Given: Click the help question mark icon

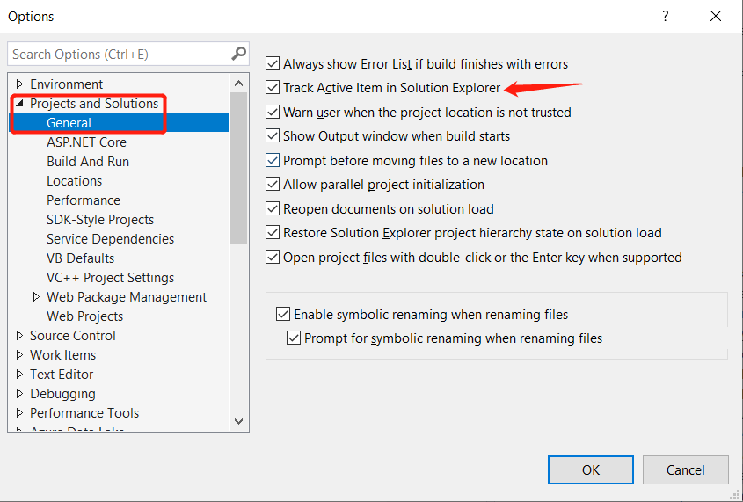Looking at the screenshot, I should pyautogui.click(x=666, y=16).
